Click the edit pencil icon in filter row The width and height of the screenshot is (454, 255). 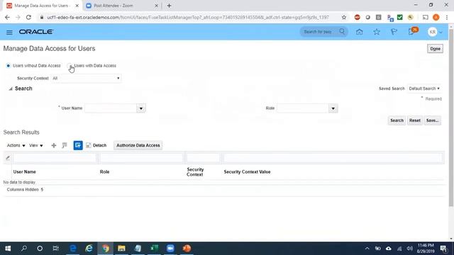(x=8, y=158)
